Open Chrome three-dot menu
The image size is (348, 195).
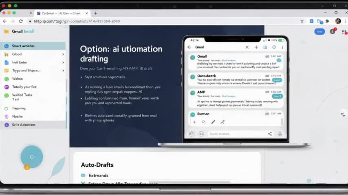pyautogui.click(x=346, y=21)
